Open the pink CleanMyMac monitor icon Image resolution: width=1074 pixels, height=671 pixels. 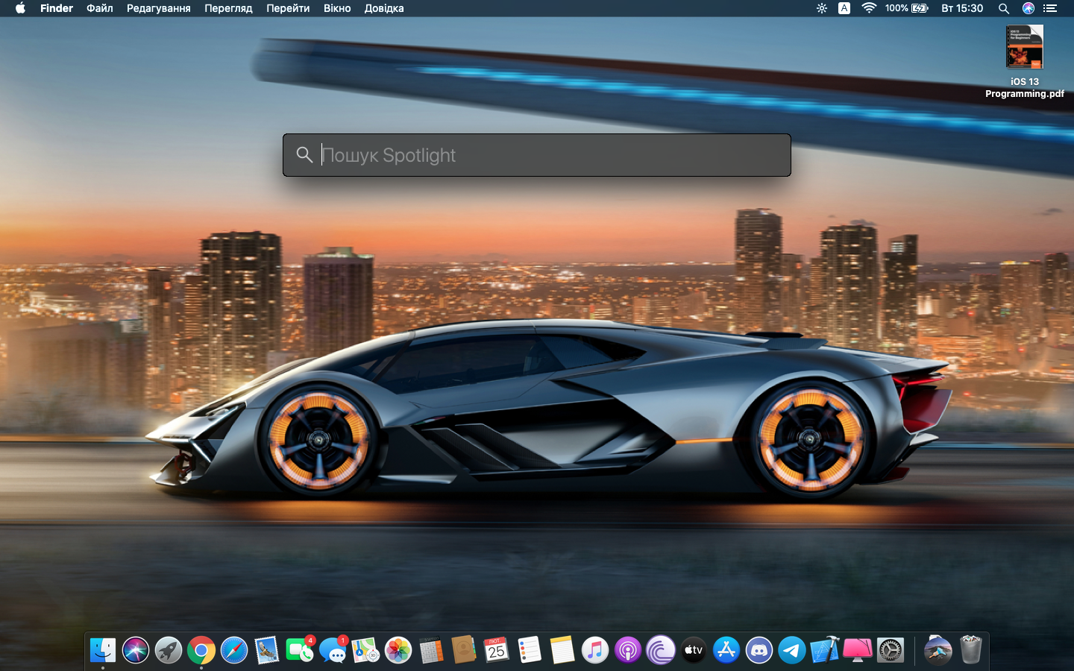point(858,650)
